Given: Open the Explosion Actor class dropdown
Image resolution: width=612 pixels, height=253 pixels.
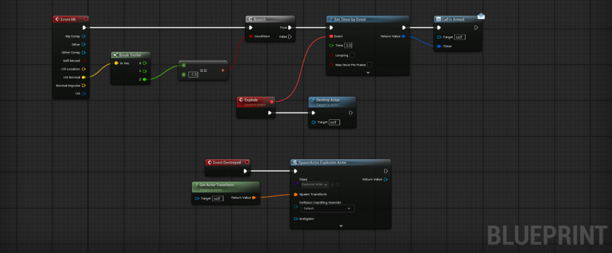Looking at the screenshot, I should (x=314, y=184).
